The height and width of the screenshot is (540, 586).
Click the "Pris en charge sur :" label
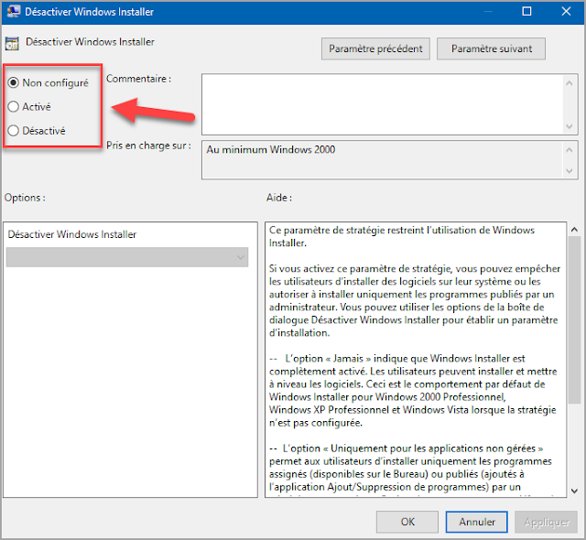tap(148, 146)
